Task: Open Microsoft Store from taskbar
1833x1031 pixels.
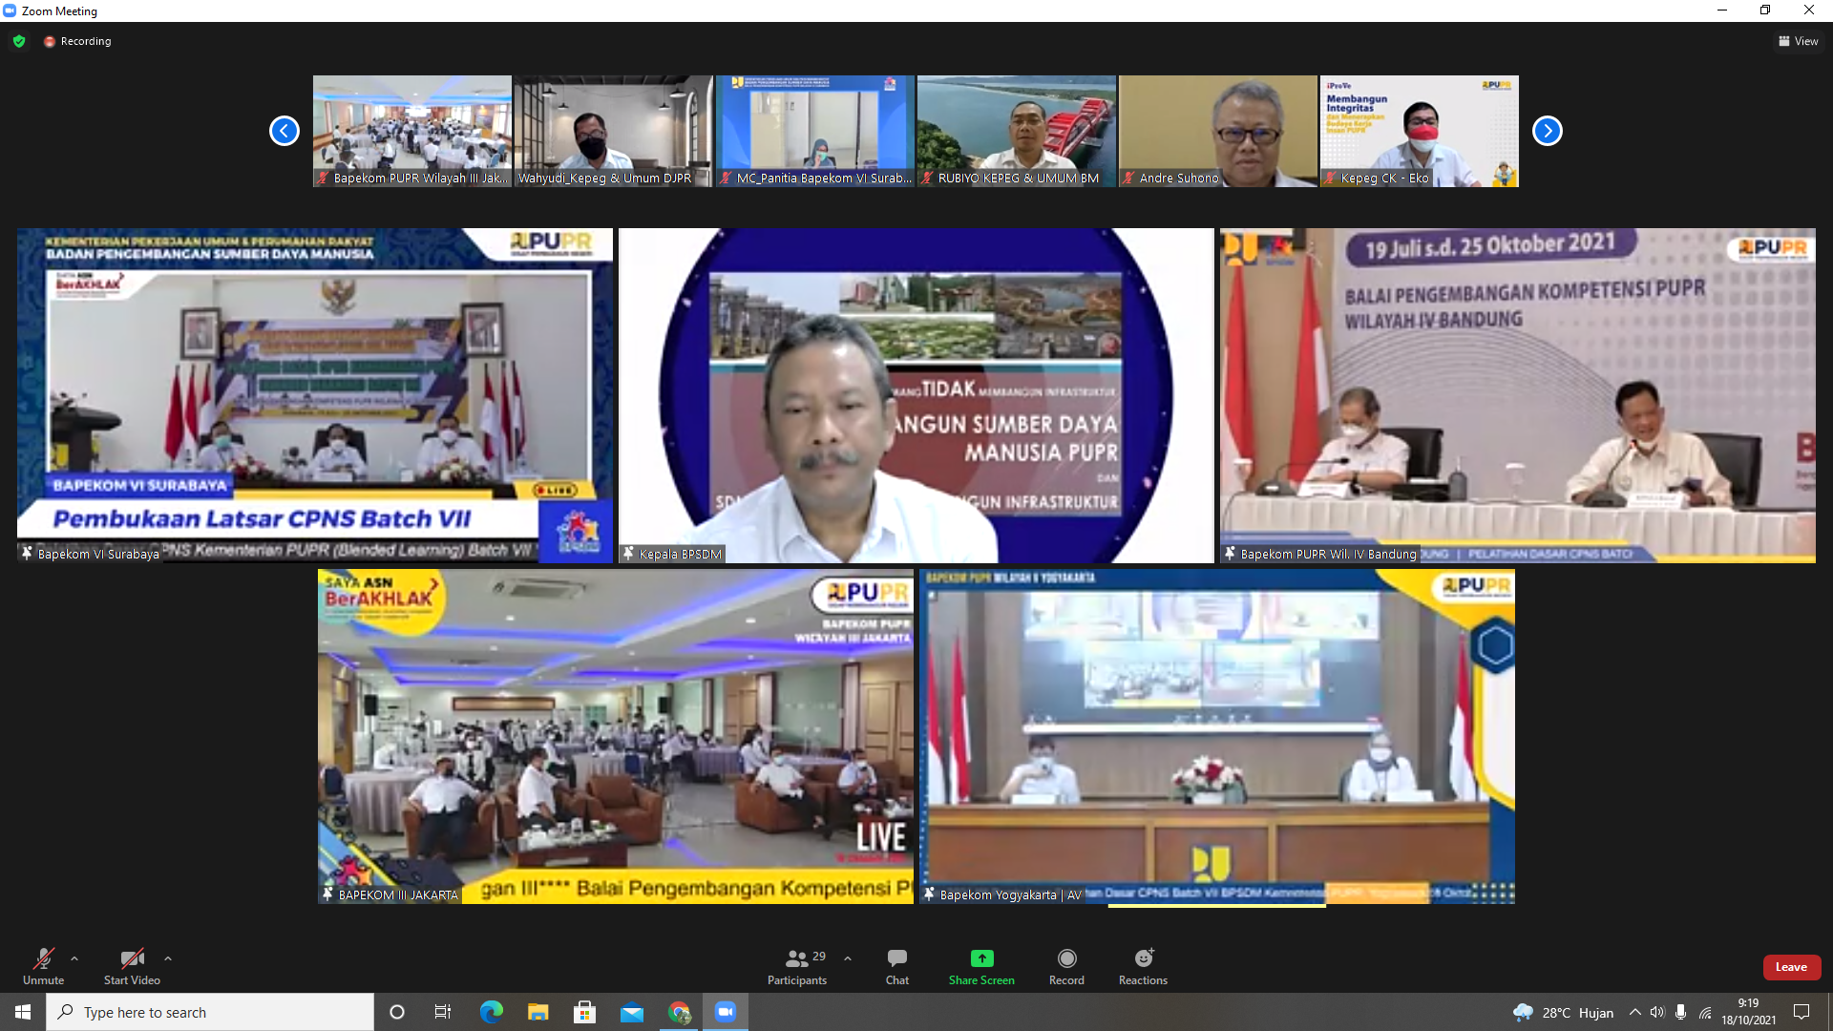Action: point(584,1012)
